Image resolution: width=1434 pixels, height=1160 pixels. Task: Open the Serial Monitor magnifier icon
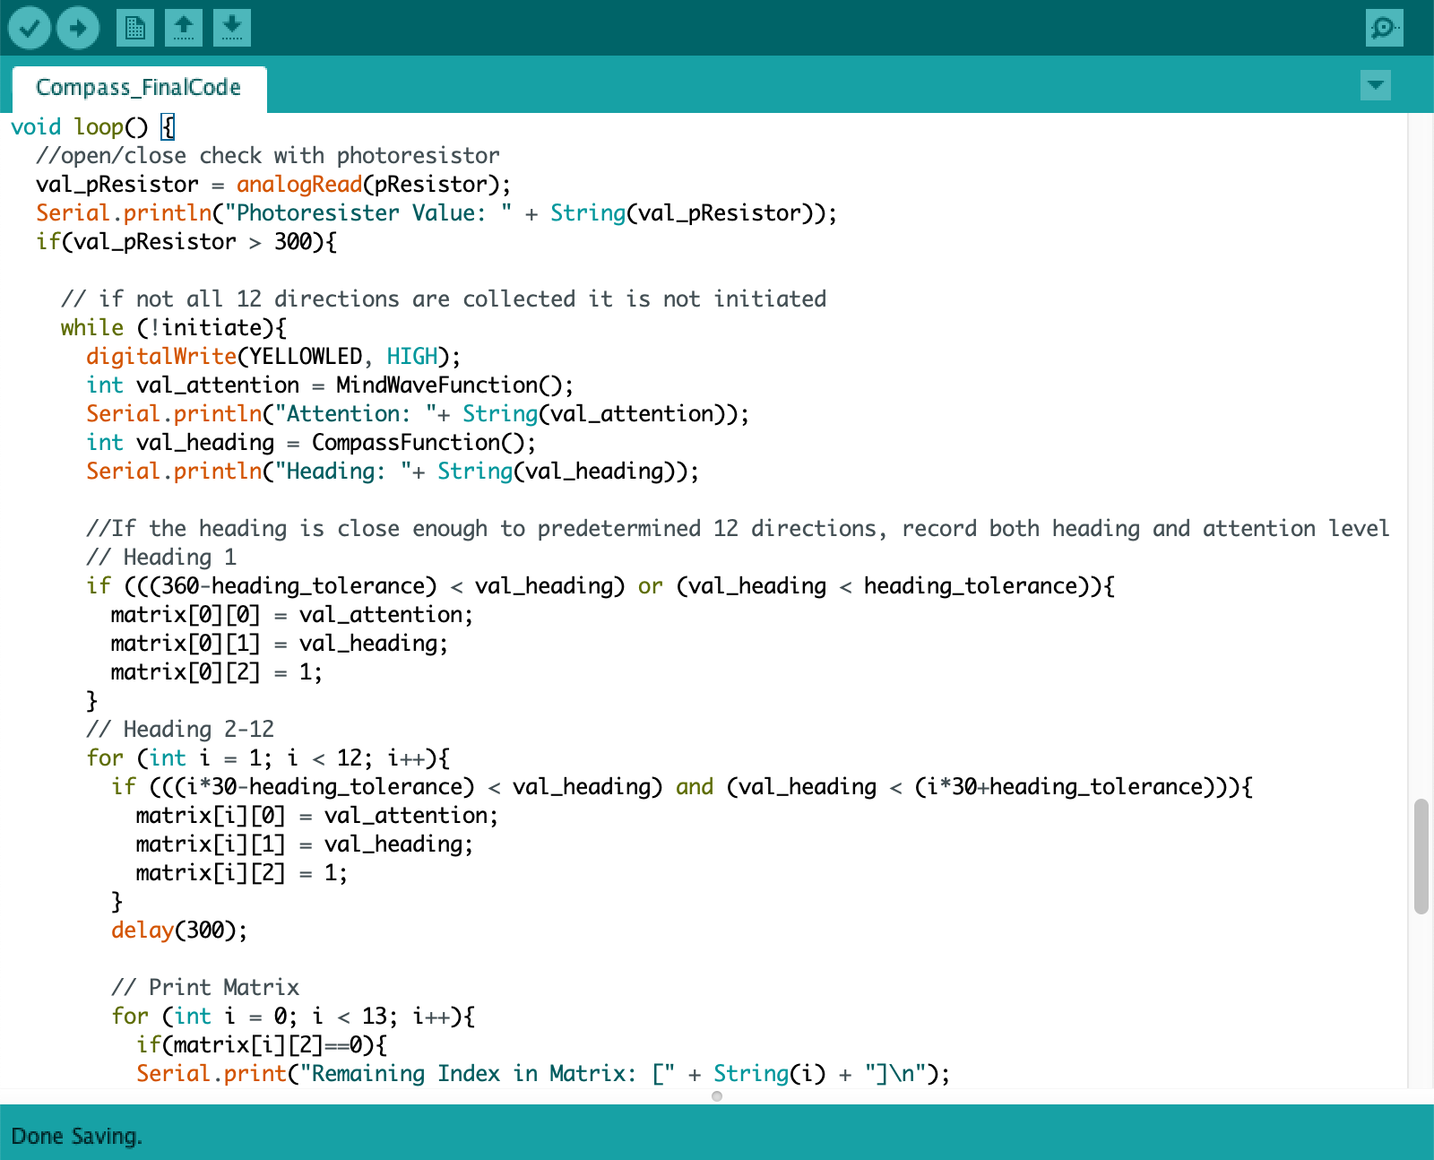[x=1385, y=28]
